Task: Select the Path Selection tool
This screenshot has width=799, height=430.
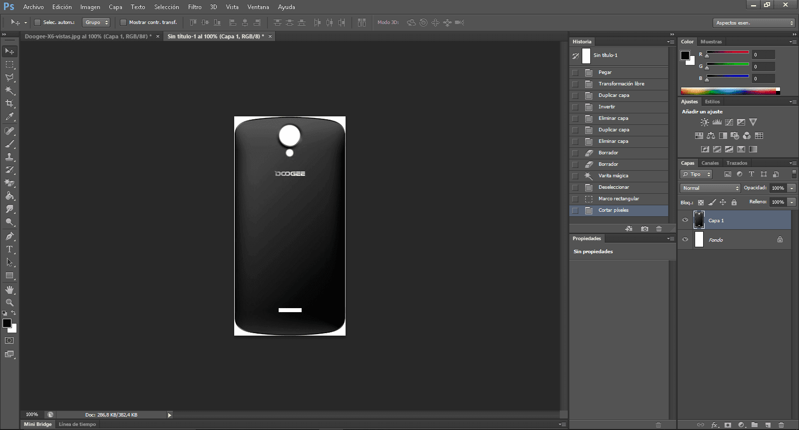Action: (9, 262)
